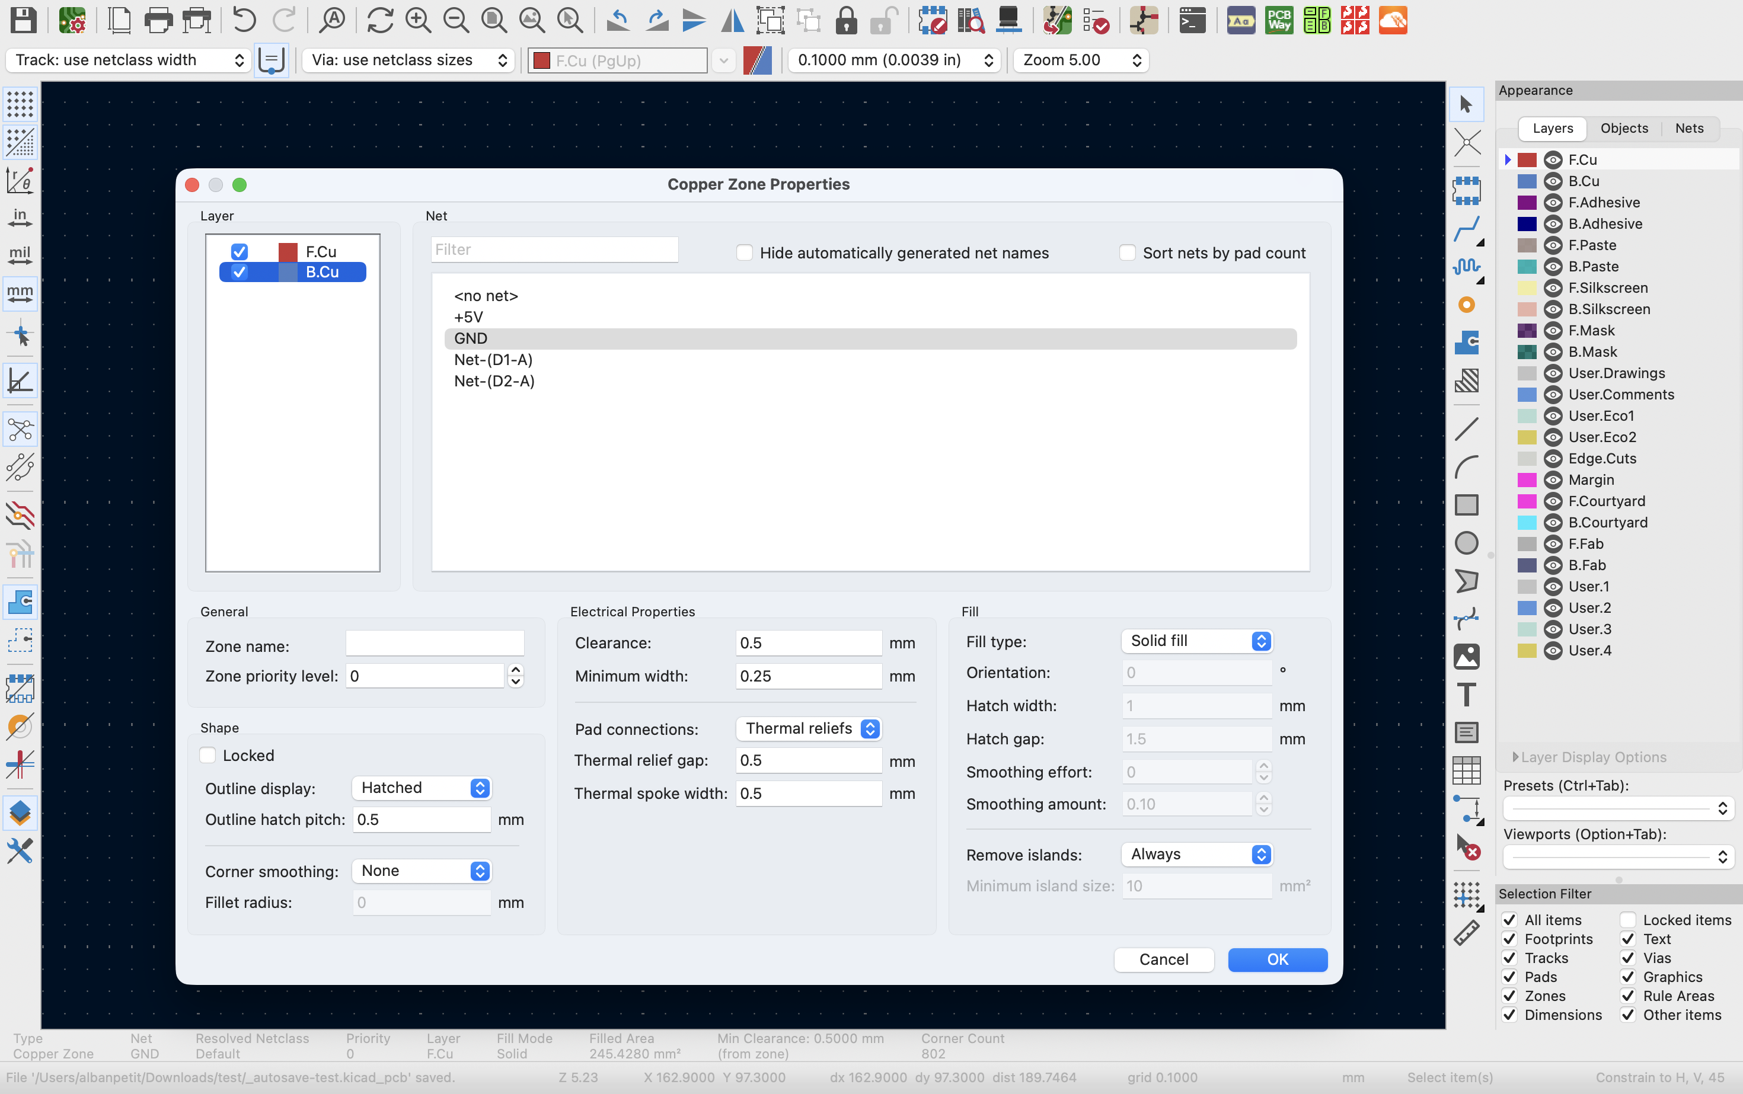This screenshot has width=1743, height=1094.
Task: Open the Fill type dropdown
Action: pyautogui.click(x=1196, y=641)
